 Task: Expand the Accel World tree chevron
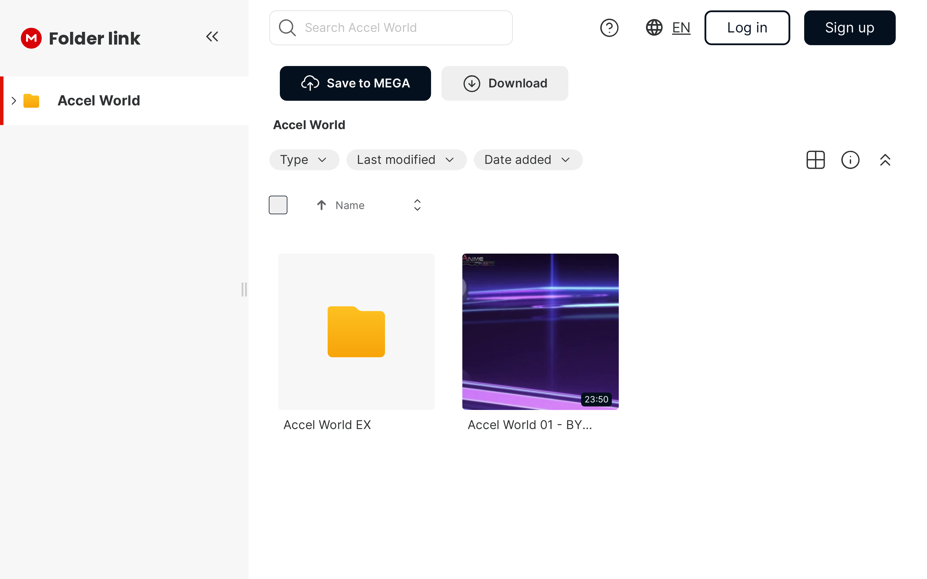[x=14, y=101]
